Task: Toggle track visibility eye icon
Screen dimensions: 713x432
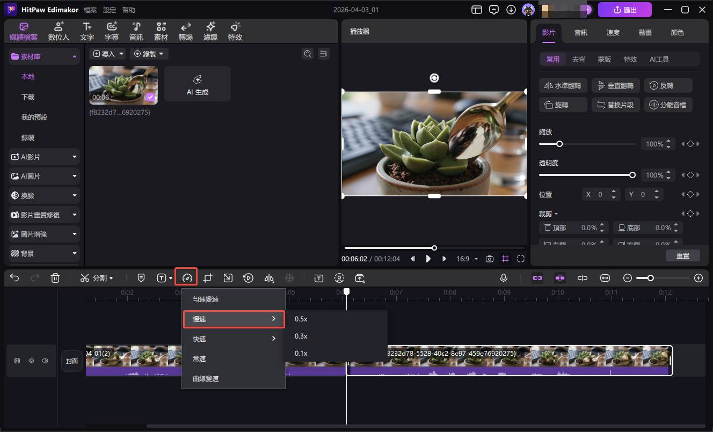Action: click(31, 361)
